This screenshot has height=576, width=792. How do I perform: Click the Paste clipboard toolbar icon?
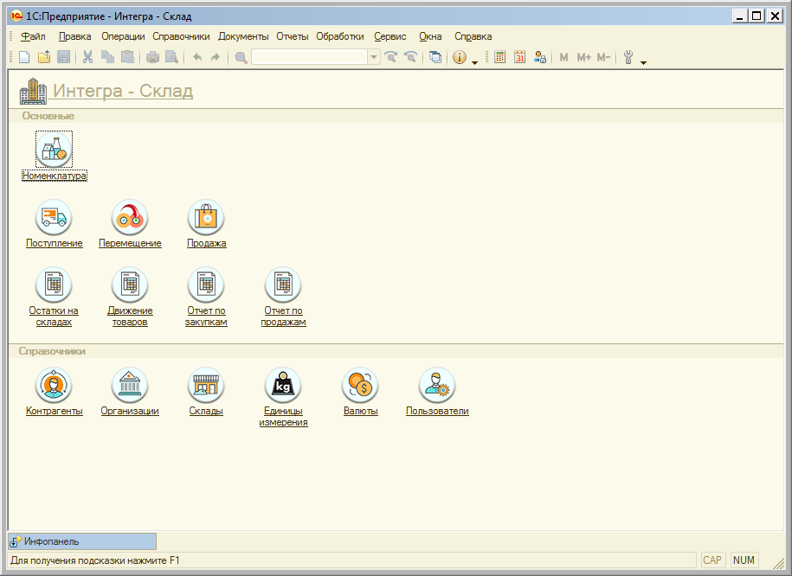(x=127, y=57)
